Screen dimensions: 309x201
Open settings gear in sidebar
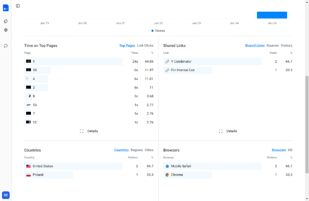(x=6, y=30)
